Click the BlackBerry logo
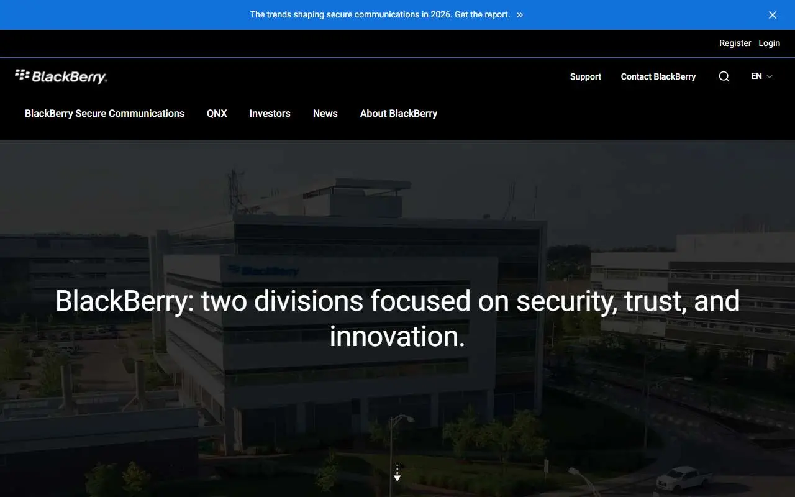The width and height of the screenshot is (795, 497). 61,76
